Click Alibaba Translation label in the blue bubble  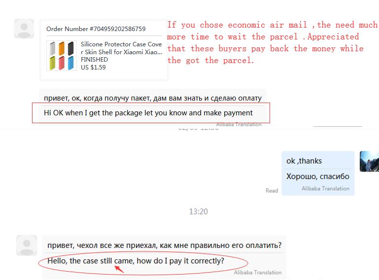coord(325,188)
